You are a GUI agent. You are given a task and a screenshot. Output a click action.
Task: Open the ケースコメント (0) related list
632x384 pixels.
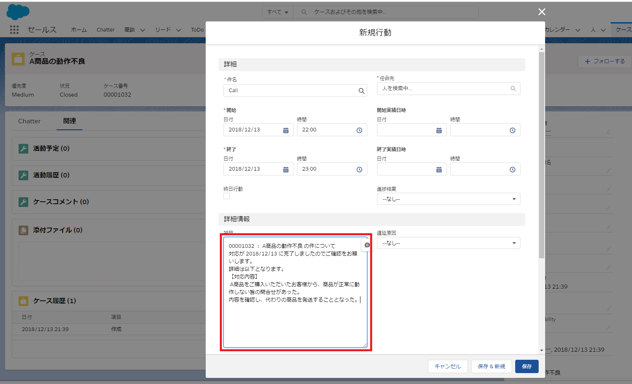pos(61,202)
